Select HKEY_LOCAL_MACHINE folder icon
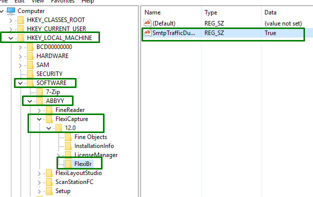313x197 pixels. [21, 37]
